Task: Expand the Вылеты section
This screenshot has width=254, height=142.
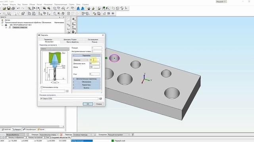Action: click(87, 88)
